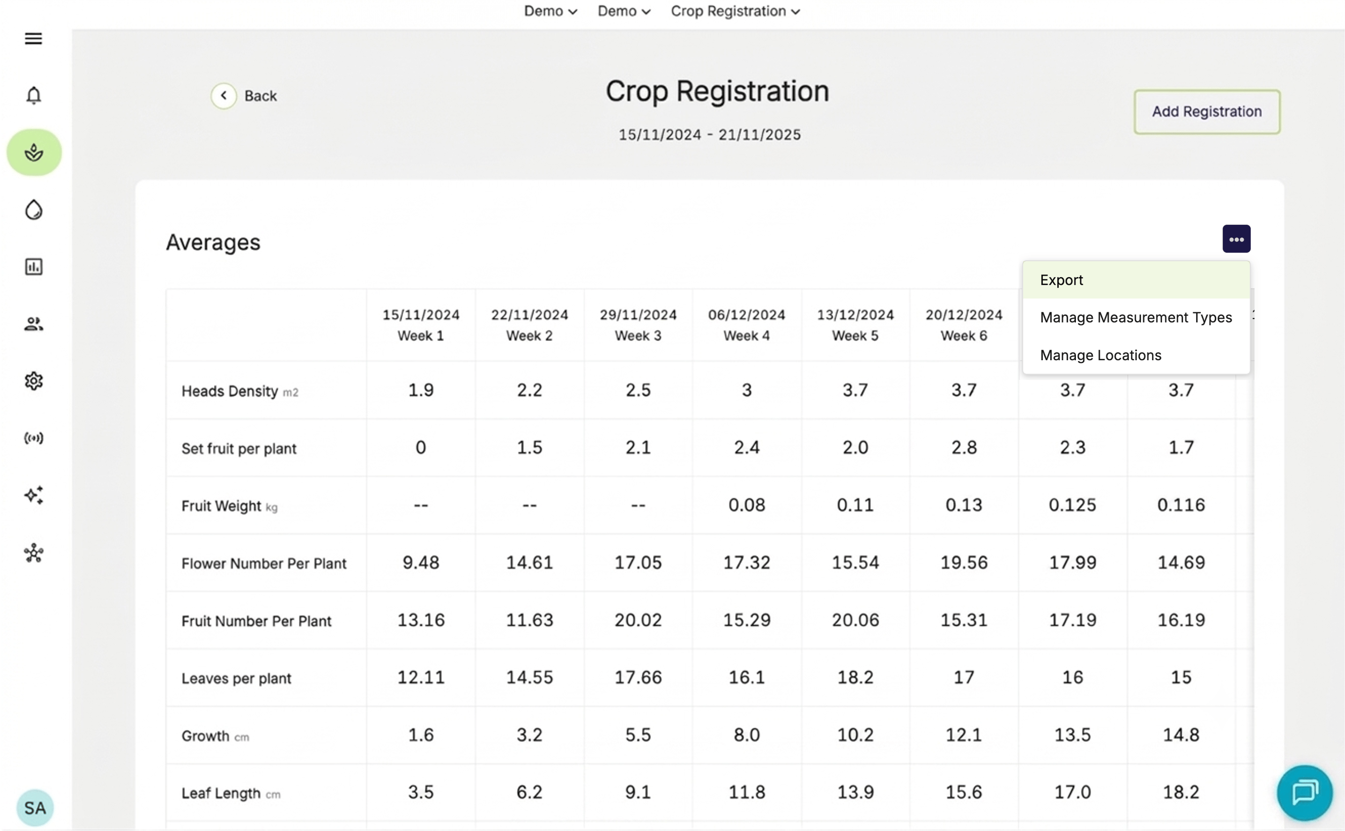Click Fruit Weight value 0.116
The image size is (1345, 831).
[x=1180, y=505]
